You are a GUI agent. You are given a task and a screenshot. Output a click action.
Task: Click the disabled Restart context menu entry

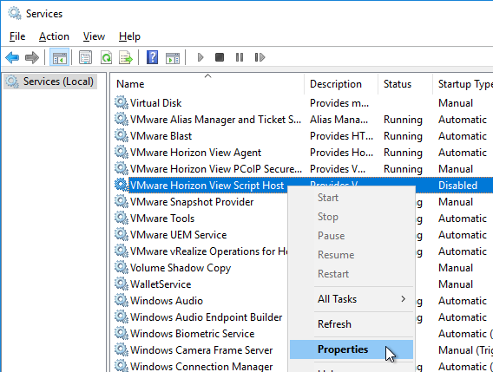click(352, 274)
